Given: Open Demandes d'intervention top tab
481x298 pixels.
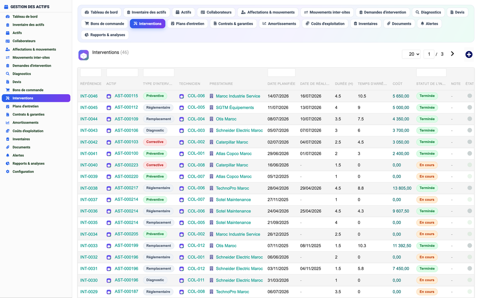Looking at the screenshot, I should 382,12.
